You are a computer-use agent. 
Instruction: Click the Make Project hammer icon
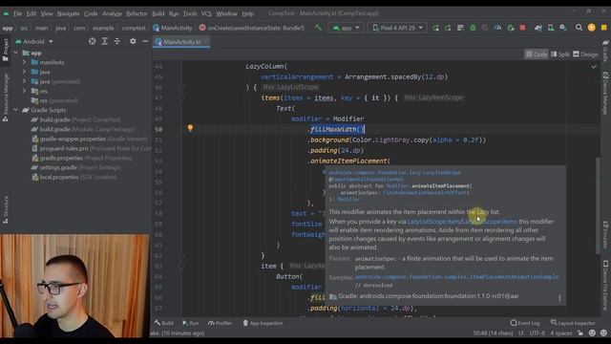click(318, 28)
